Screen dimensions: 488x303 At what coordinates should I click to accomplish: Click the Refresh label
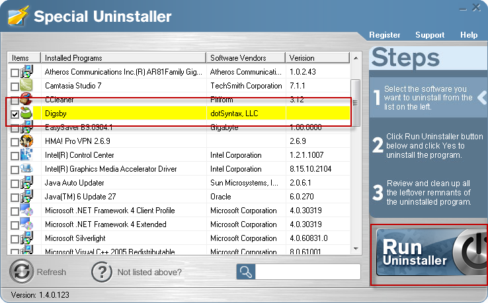pyautogui.click(x=52, y=272)
